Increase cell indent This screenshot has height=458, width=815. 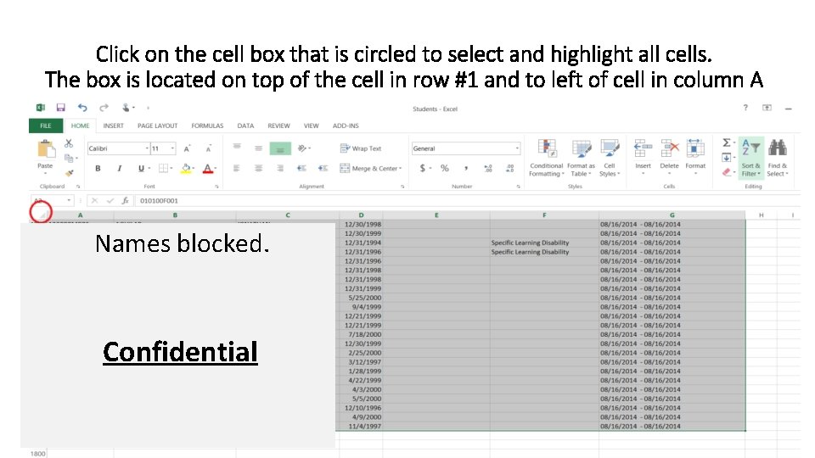point(323,168)
